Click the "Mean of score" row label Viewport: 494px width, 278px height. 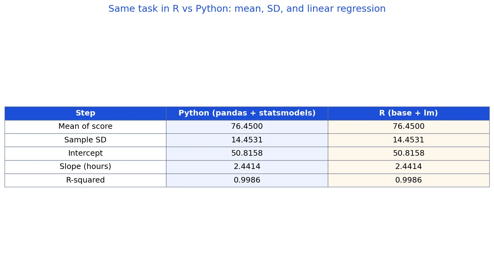point(86,127)
